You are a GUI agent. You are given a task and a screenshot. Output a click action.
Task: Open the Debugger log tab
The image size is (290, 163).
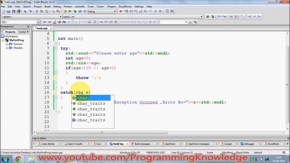[x=249, y=144]
